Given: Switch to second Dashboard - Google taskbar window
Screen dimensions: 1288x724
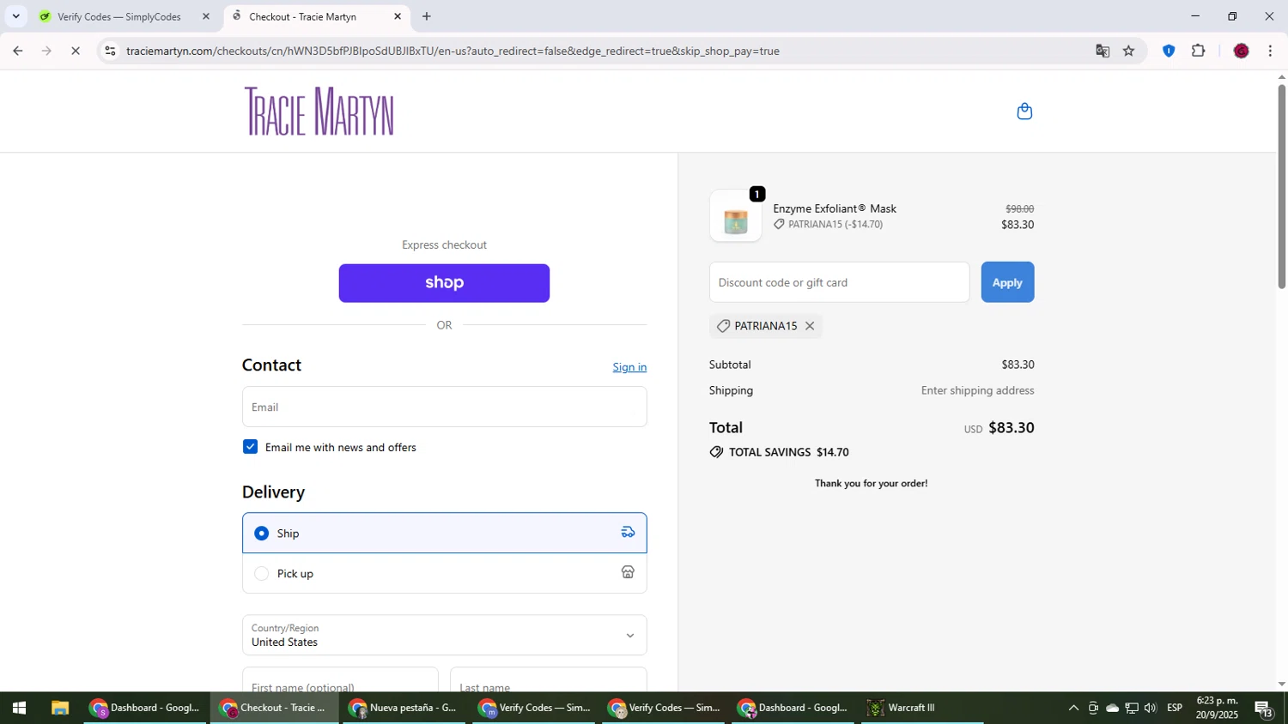Looking at the screenshot, I should (x=793, y=708).
